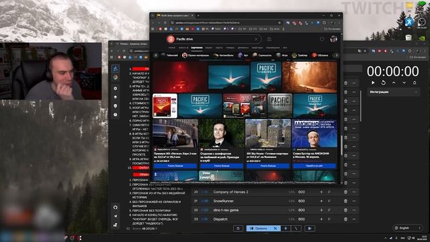Image resolution: width=430 pixels, height=242 pixels.
Task: Decrease timer with the down chevron
Action: point(404,83)
